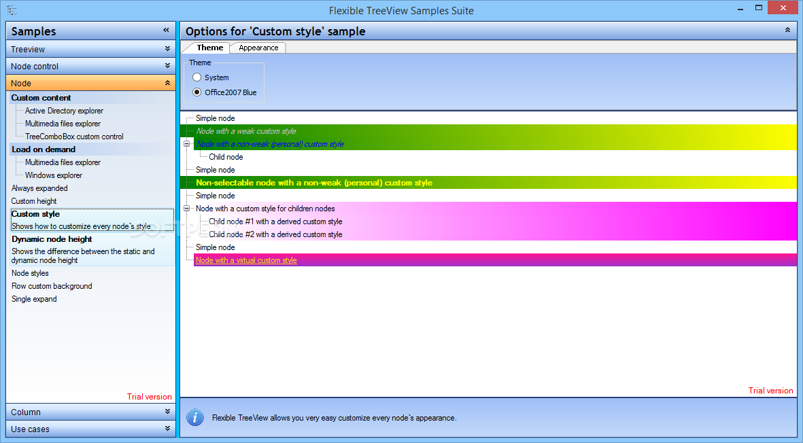Click the Custom content group header
803x443 pixels.
[x=41, y=98]
